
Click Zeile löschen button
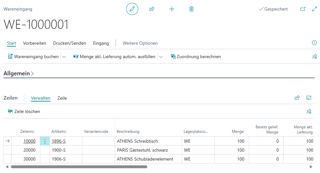[24, 111]
